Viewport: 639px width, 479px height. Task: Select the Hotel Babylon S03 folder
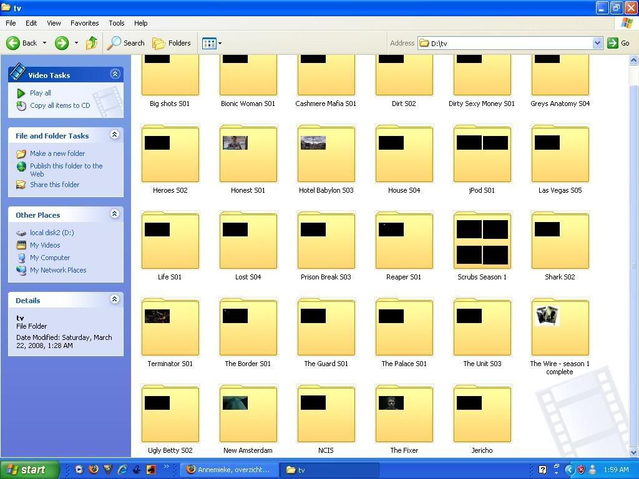(x=326, y=154)
